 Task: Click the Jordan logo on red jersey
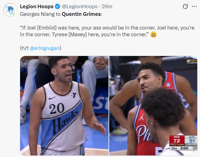[x=141, y=117]
